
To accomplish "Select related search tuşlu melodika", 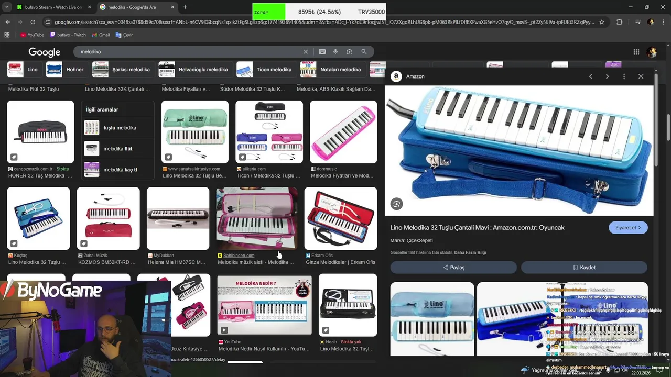I will point(118,128).
